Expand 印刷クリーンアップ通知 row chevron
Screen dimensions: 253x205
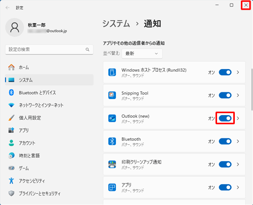click(238, 164)
